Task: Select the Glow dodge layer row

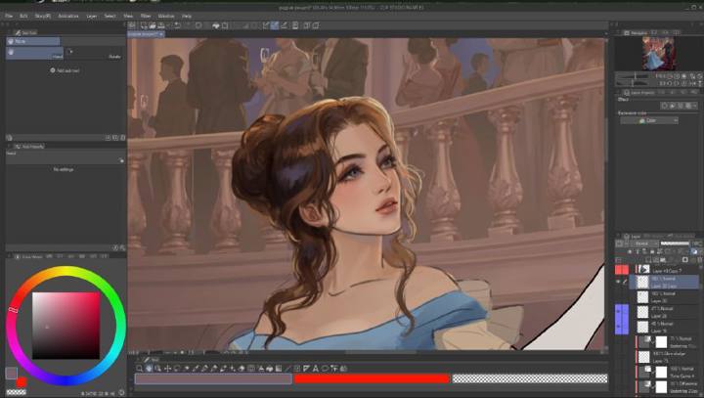Action: (x=666, y=357)
